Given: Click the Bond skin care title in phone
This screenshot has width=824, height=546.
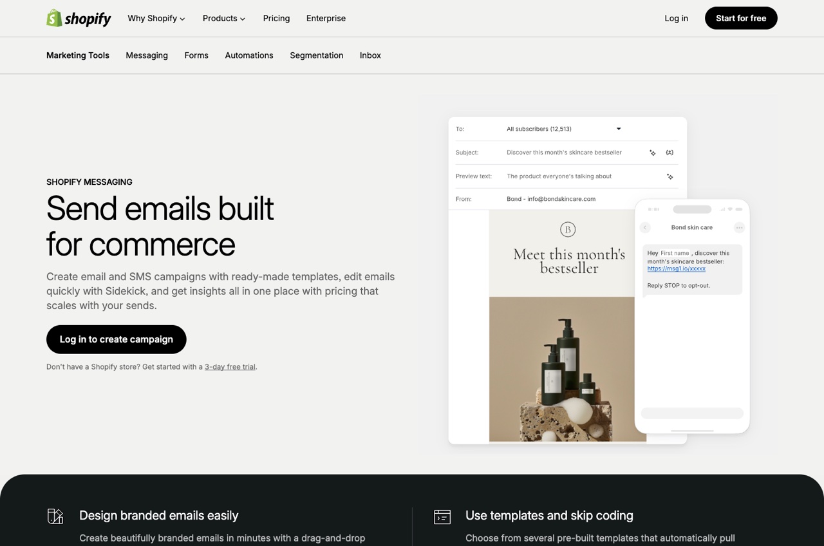Looking at the screenshot, I should click(692, 227).
